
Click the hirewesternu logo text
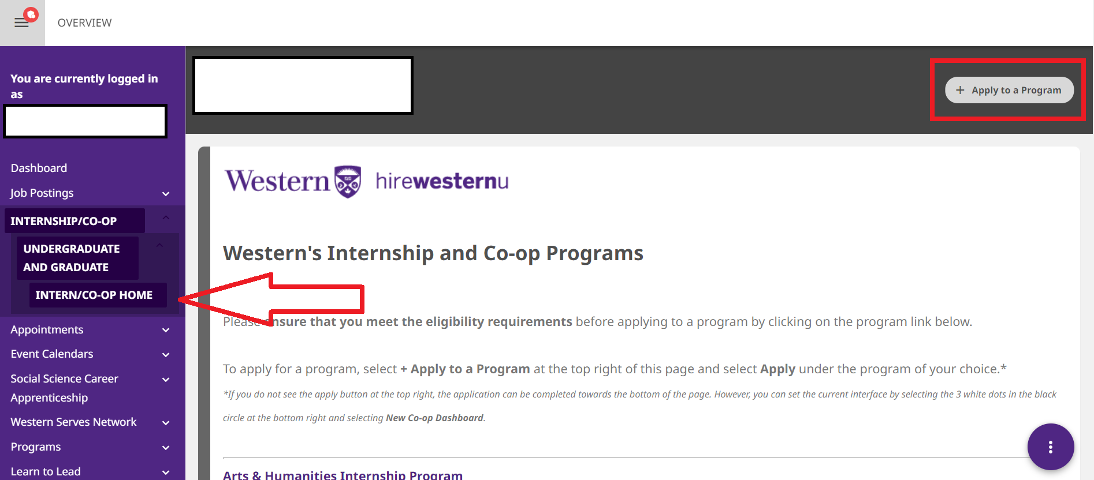pos(442,181)
